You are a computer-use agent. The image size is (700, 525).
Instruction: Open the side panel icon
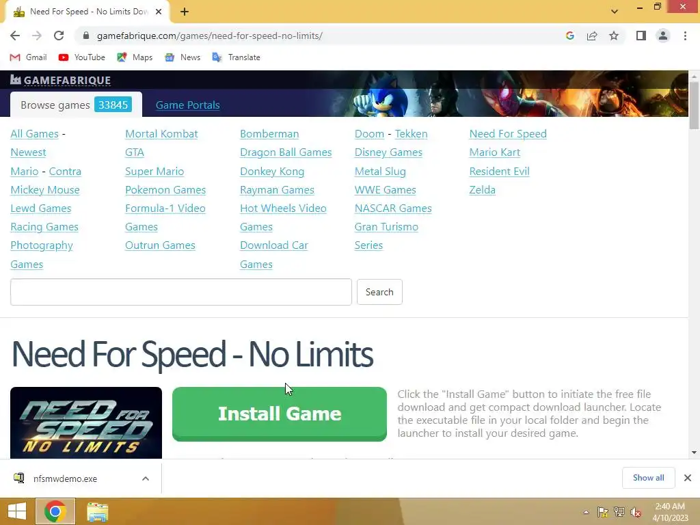[641, 36]
